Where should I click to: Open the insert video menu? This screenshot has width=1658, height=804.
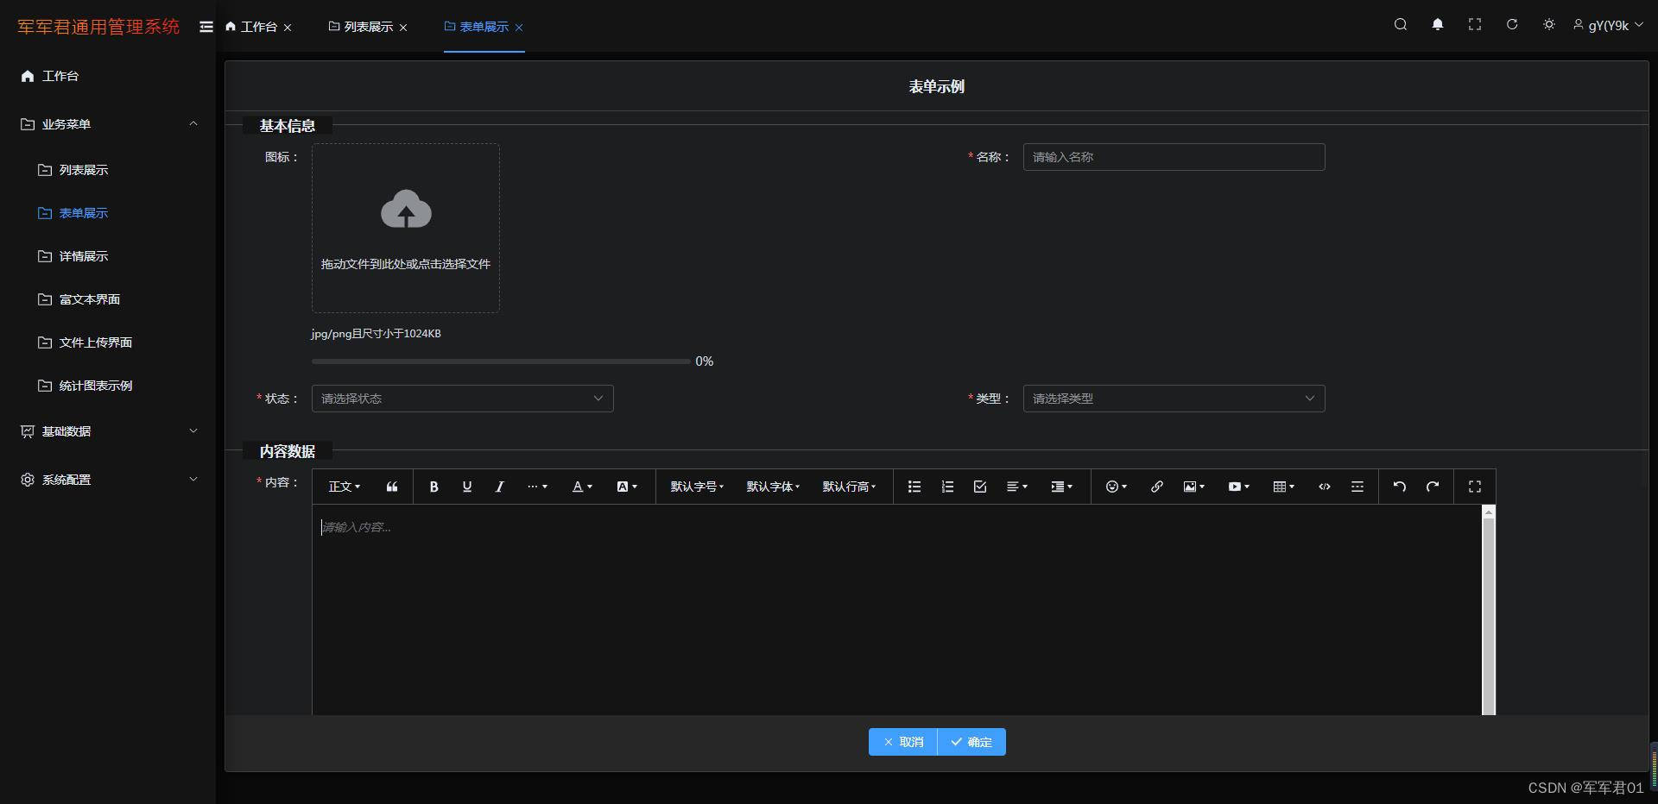click(1238, 487)
